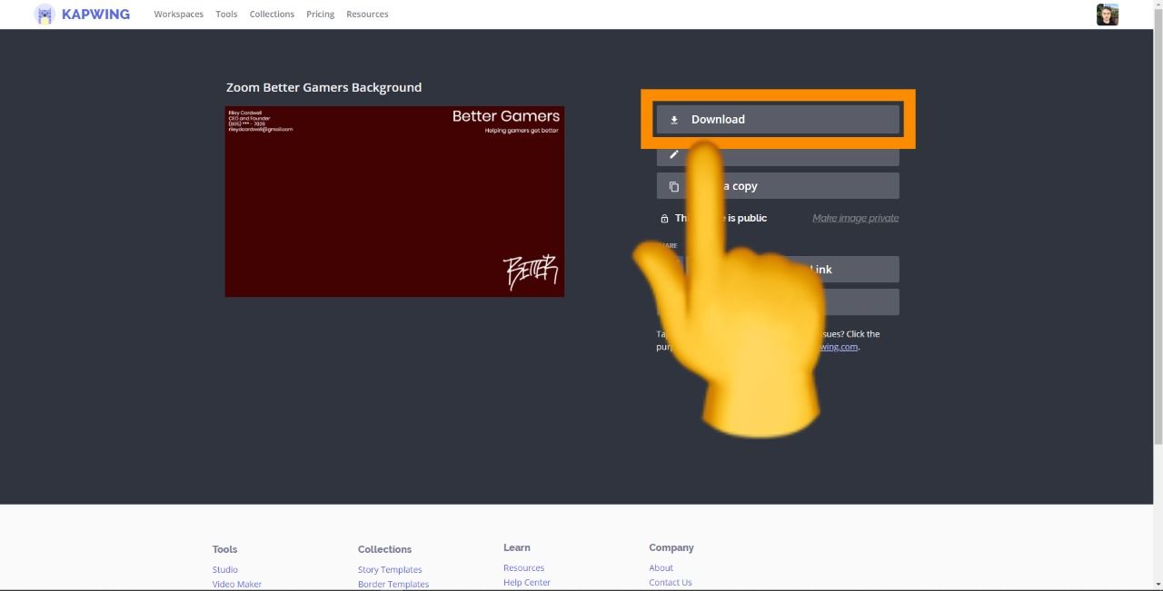The width and height of the screenshot is (1163, 591).
Task: Click the 'Zoom Better Gamers Background' title
Action: coord(323,87)
